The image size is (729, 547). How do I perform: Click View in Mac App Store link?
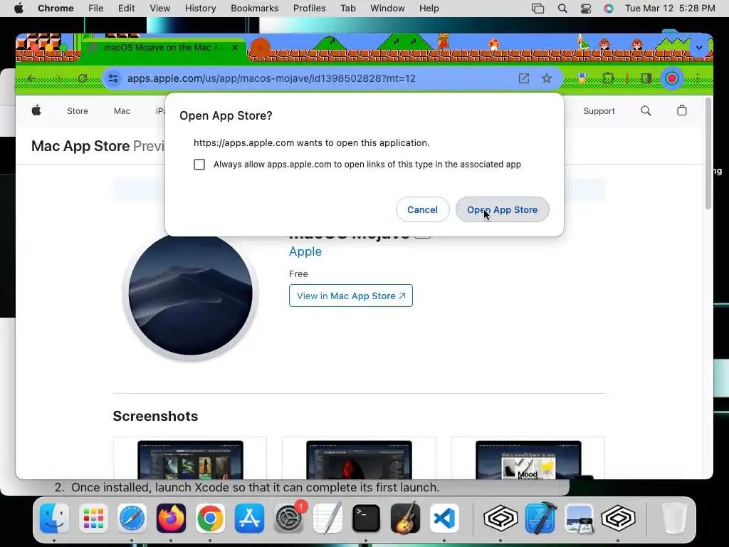point(350,296)
